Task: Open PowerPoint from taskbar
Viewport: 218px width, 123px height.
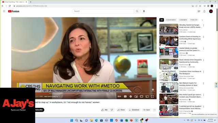Action: coord(131,120)
